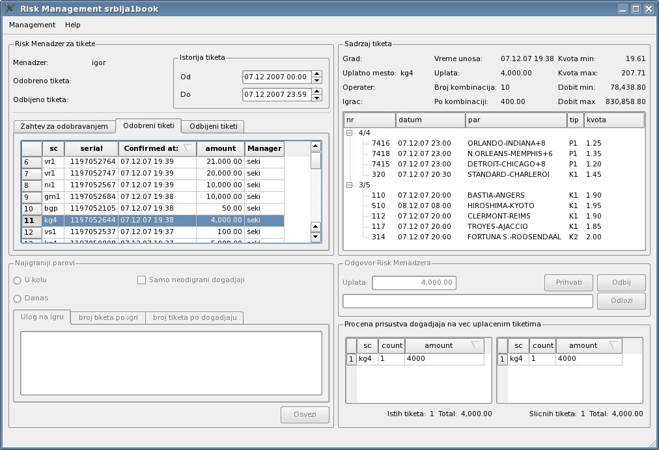659x450 pixels.
Task: Click sort arrow in left amount column
Action: click(x=475, y=345)
